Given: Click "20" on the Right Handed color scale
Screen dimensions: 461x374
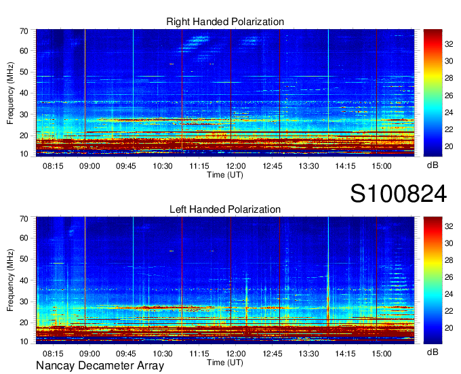Looking at the screenshot, I should [x=449, y=146].
